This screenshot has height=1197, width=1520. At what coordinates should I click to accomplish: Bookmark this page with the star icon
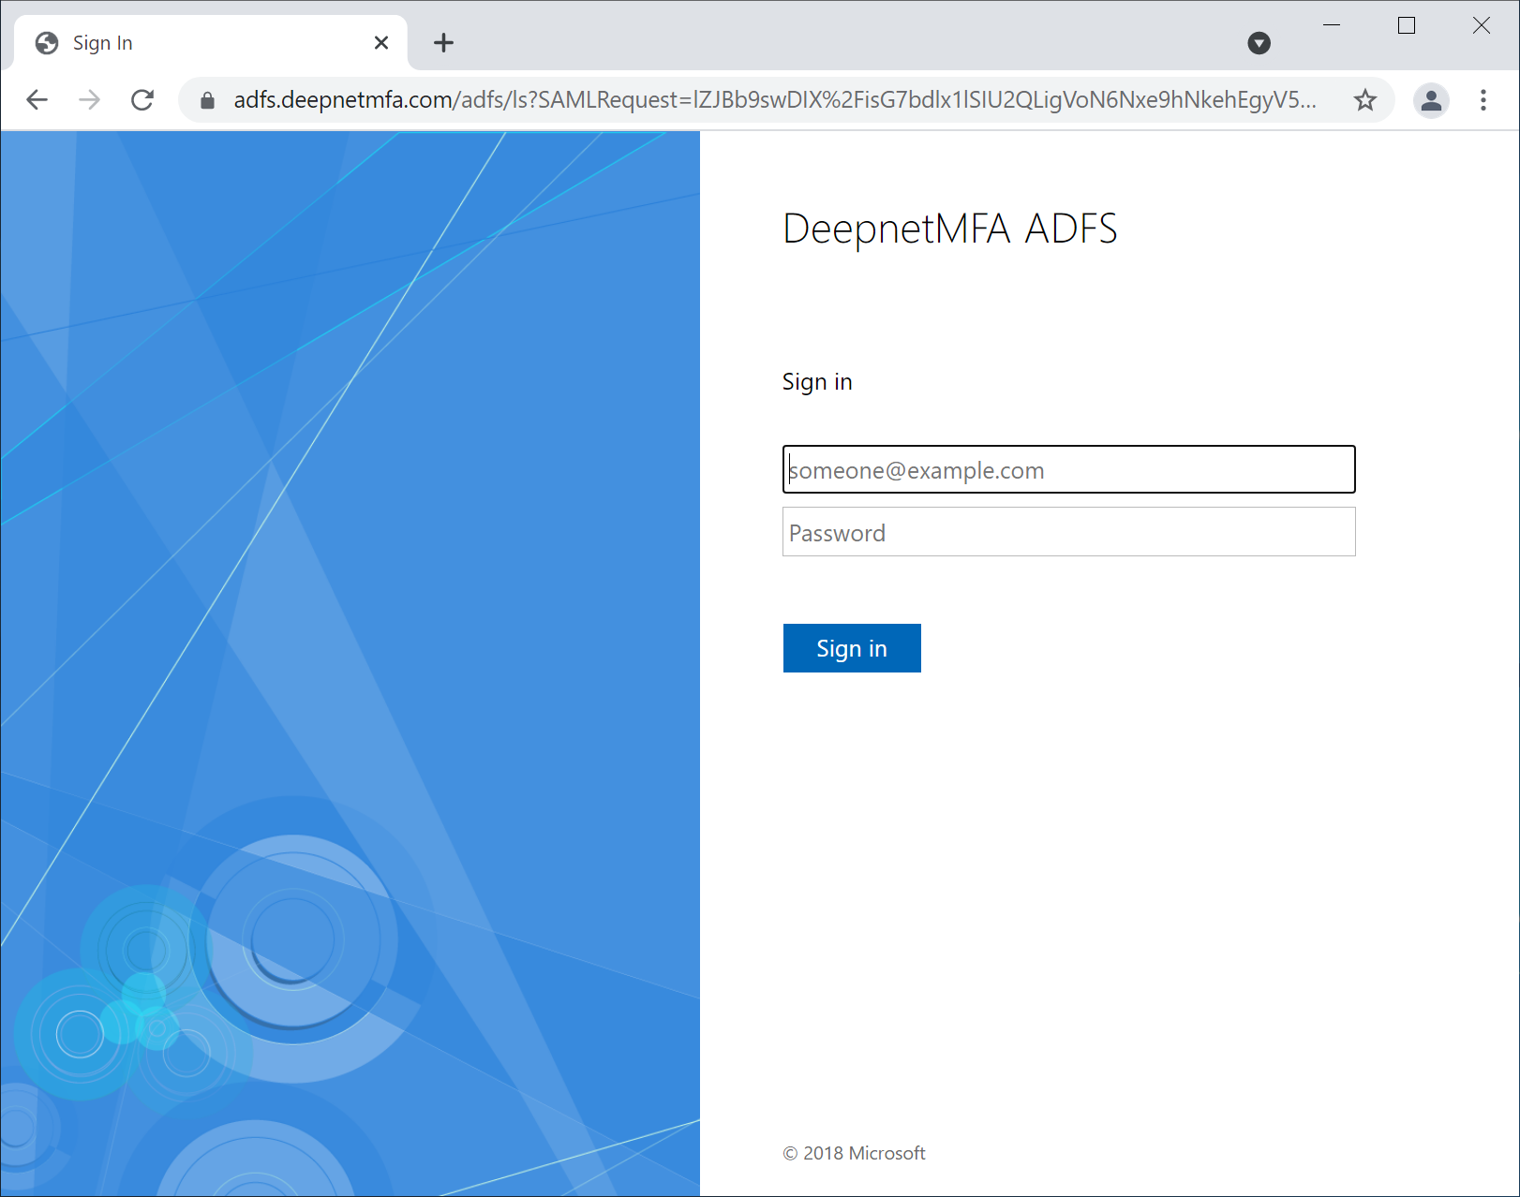[1364, 100]
